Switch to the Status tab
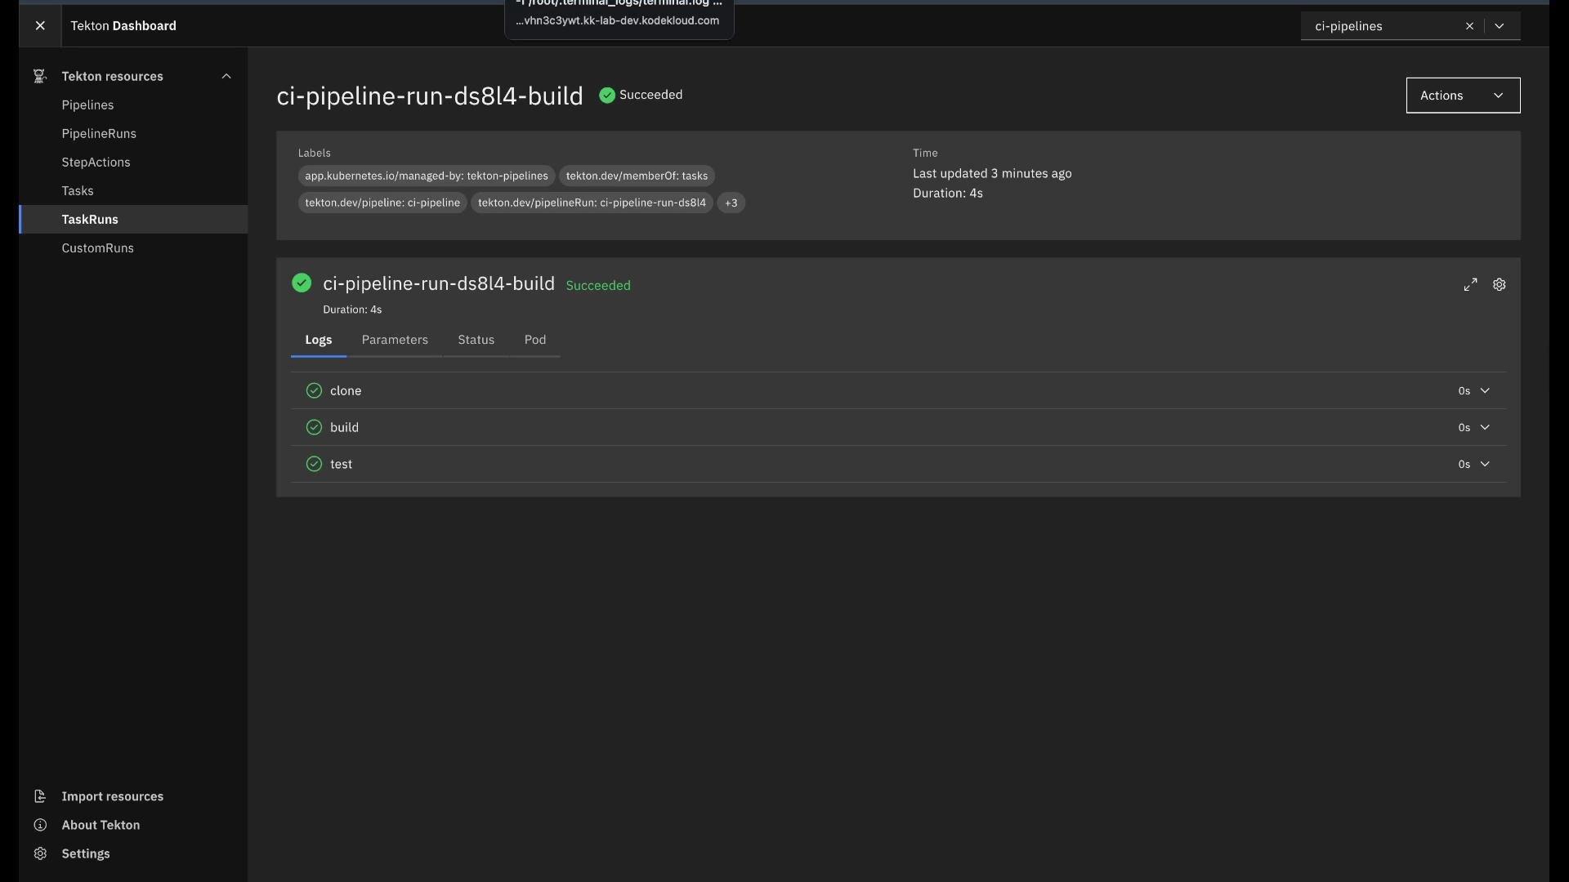This screenshot has width=1569, height=882. pyautogui.click(x=476, y=340)
